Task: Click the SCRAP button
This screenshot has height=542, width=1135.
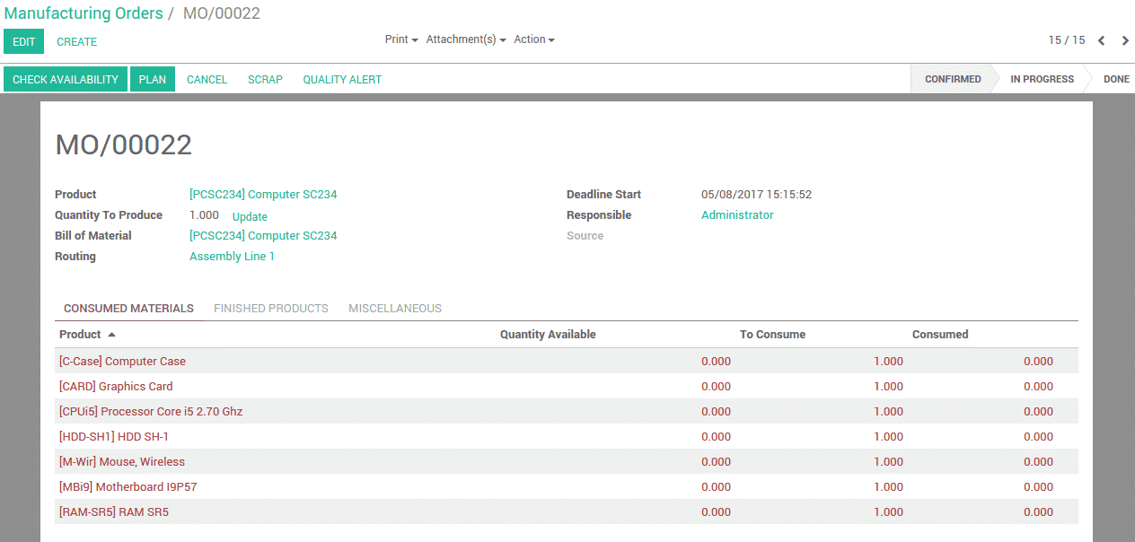Action: (265, 79)
